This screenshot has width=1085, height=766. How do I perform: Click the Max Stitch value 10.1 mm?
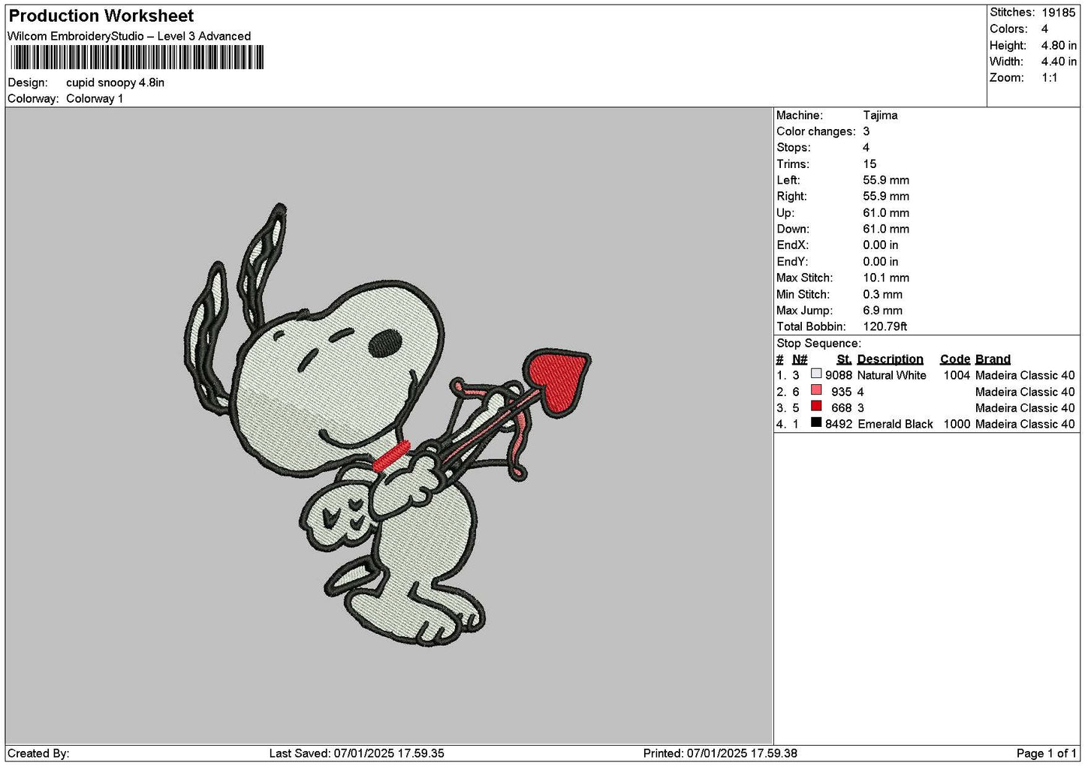point(886,278)
